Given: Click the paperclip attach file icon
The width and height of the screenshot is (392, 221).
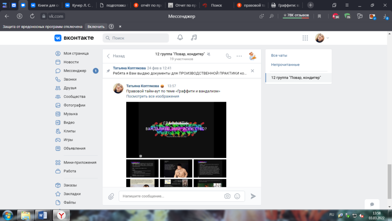Looking at the screenshot, I should coord(111,196).
